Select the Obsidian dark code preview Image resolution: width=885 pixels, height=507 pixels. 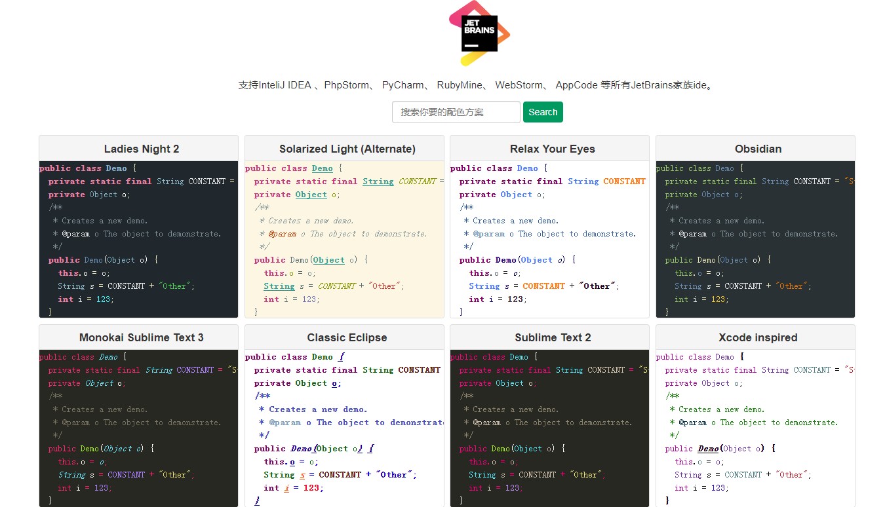tap(755, 239)
